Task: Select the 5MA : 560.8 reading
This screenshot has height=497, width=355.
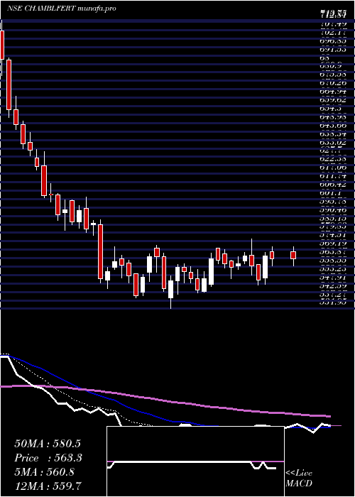Action: [x=44, y=472]
